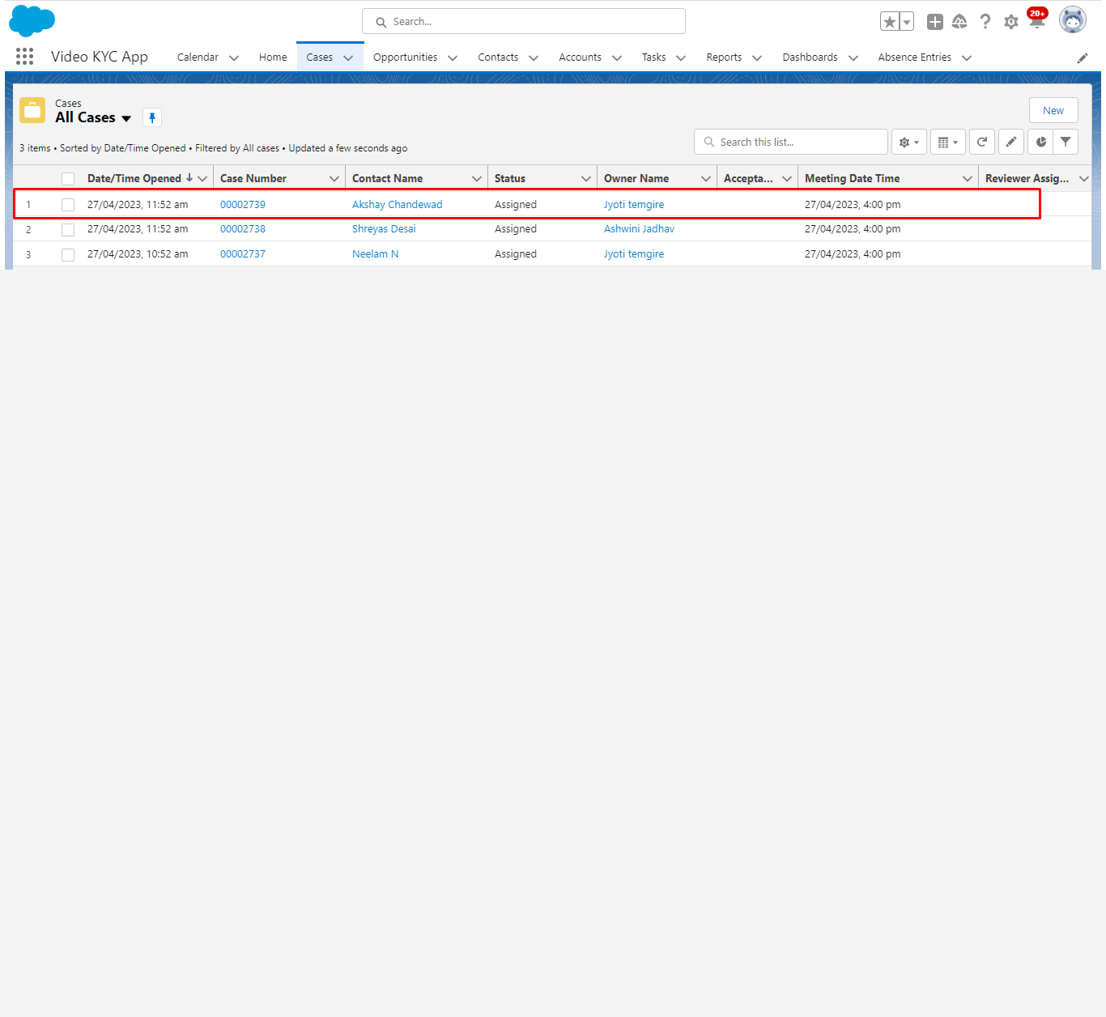Image resolution: width=1106 pixels, height=1017 pixels.
Task: Expand the Opportunities tab dropdown chevron
Action: tap(453, 57)
